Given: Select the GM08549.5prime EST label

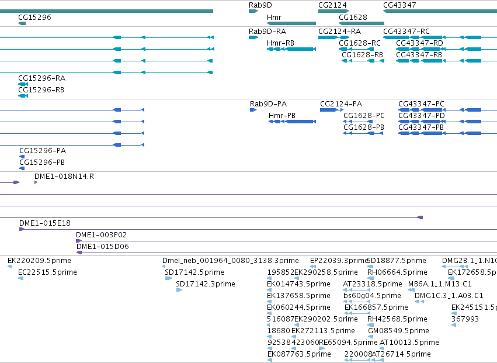Looking at the screenshot, I should [x=398, y=331].
